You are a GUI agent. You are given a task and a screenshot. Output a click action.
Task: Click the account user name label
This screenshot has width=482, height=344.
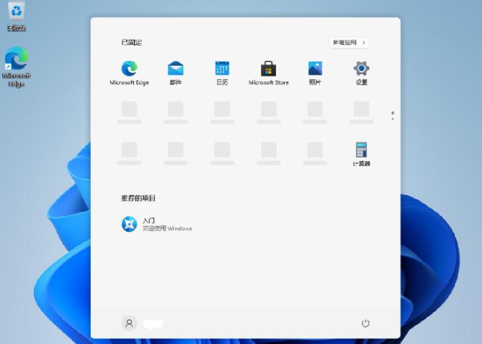tap(153, 323)
